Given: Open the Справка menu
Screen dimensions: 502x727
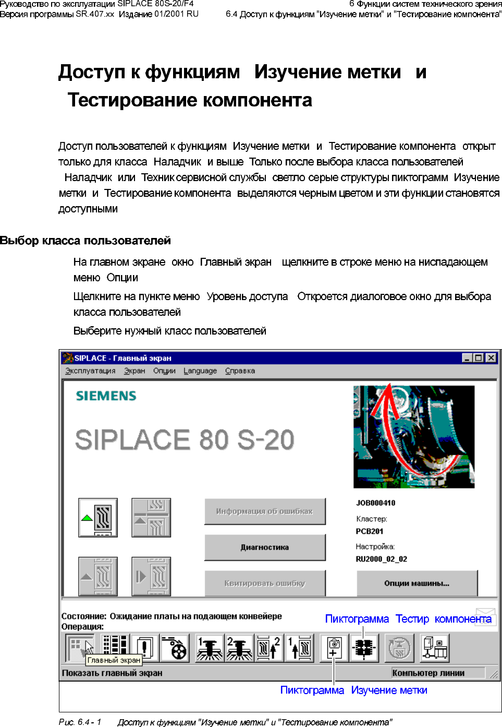Looking at the screenshot, I should coord(240,371).
